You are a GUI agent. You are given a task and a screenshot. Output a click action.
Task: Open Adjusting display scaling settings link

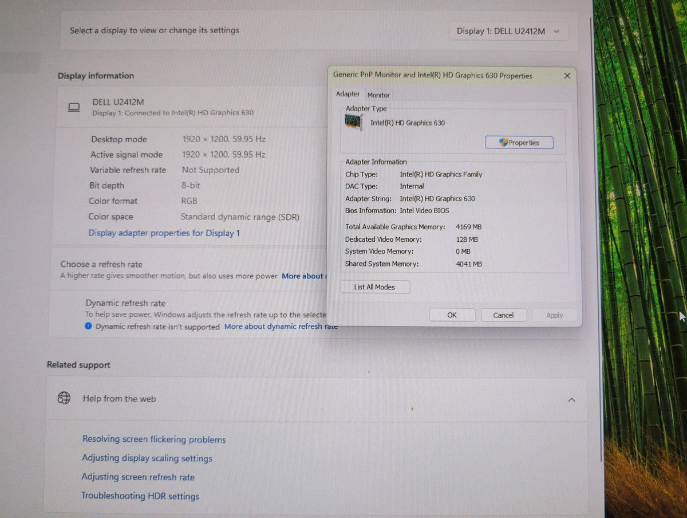tap(147, 458)
